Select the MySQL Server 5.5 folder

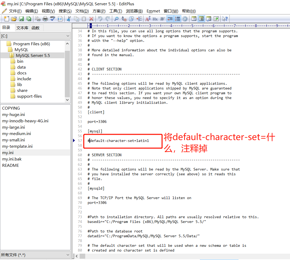point(33,56)
